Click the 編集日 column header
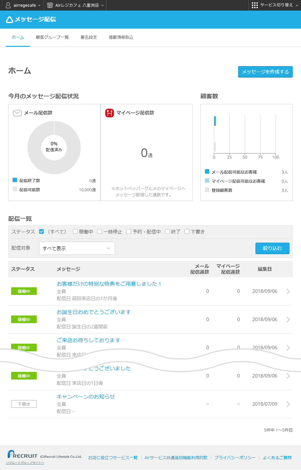This screenshot has width=301, height=470. coord(265,269)
